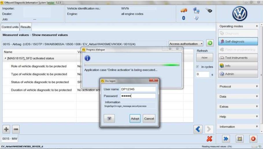This screenshot has width=263, height=149.
Task: Open the Info operating mode
Action: (238, 66)
